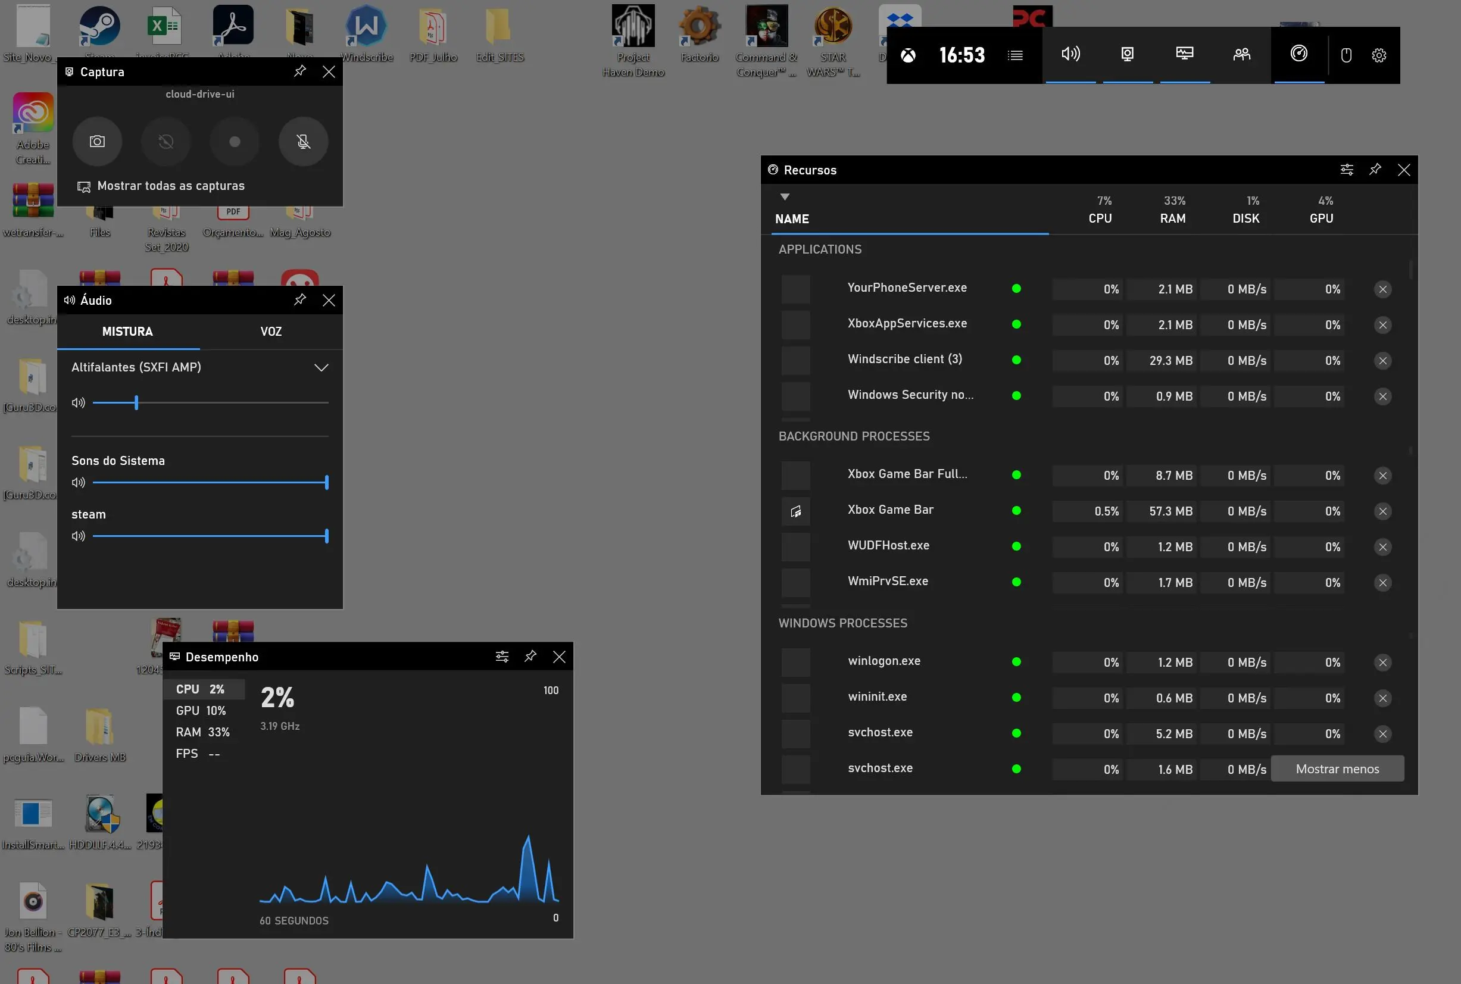
Task: Start recording with the Captura record button
Action: 235,141
